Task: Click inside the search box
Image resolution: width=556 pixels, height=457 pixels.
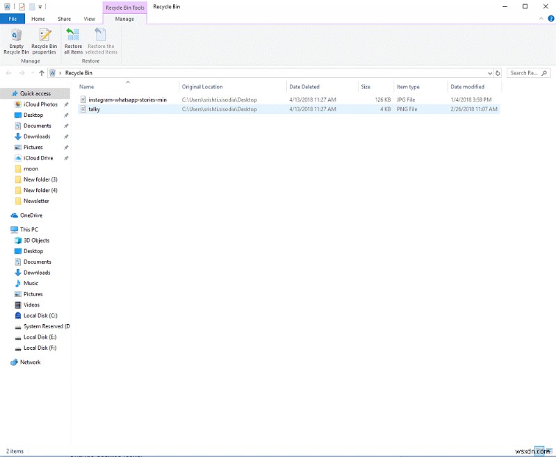Action: [521, 72]
